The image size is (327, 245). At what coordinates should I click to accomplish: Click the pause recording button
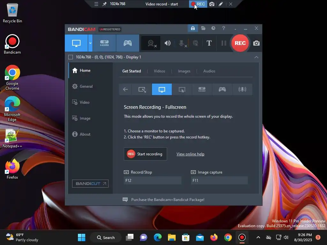224,43
